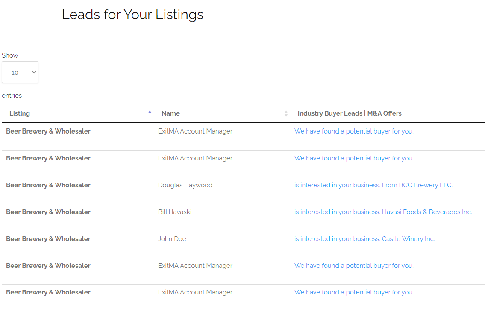
Task: Open the Show entries dropdown set to 10
Action: pyautogui.click(x=20, y=72)
